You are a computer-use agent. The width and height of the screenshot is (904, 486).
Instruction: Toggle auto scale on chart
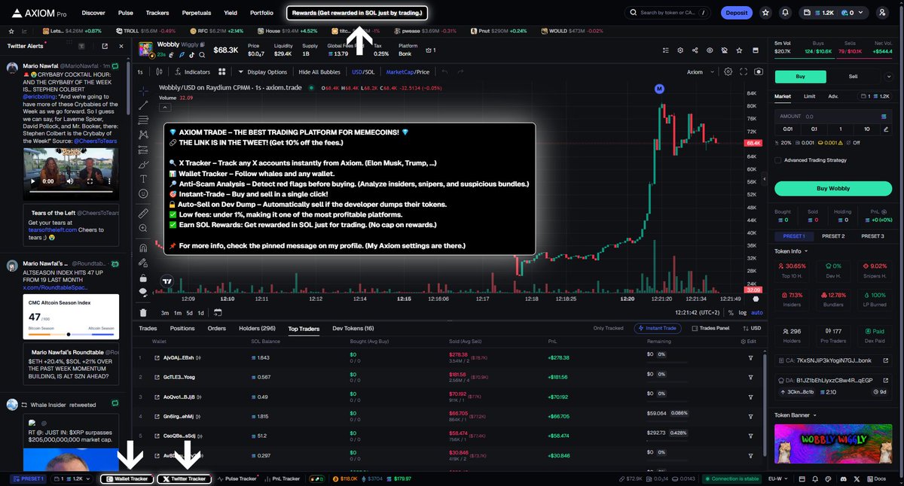757,312
